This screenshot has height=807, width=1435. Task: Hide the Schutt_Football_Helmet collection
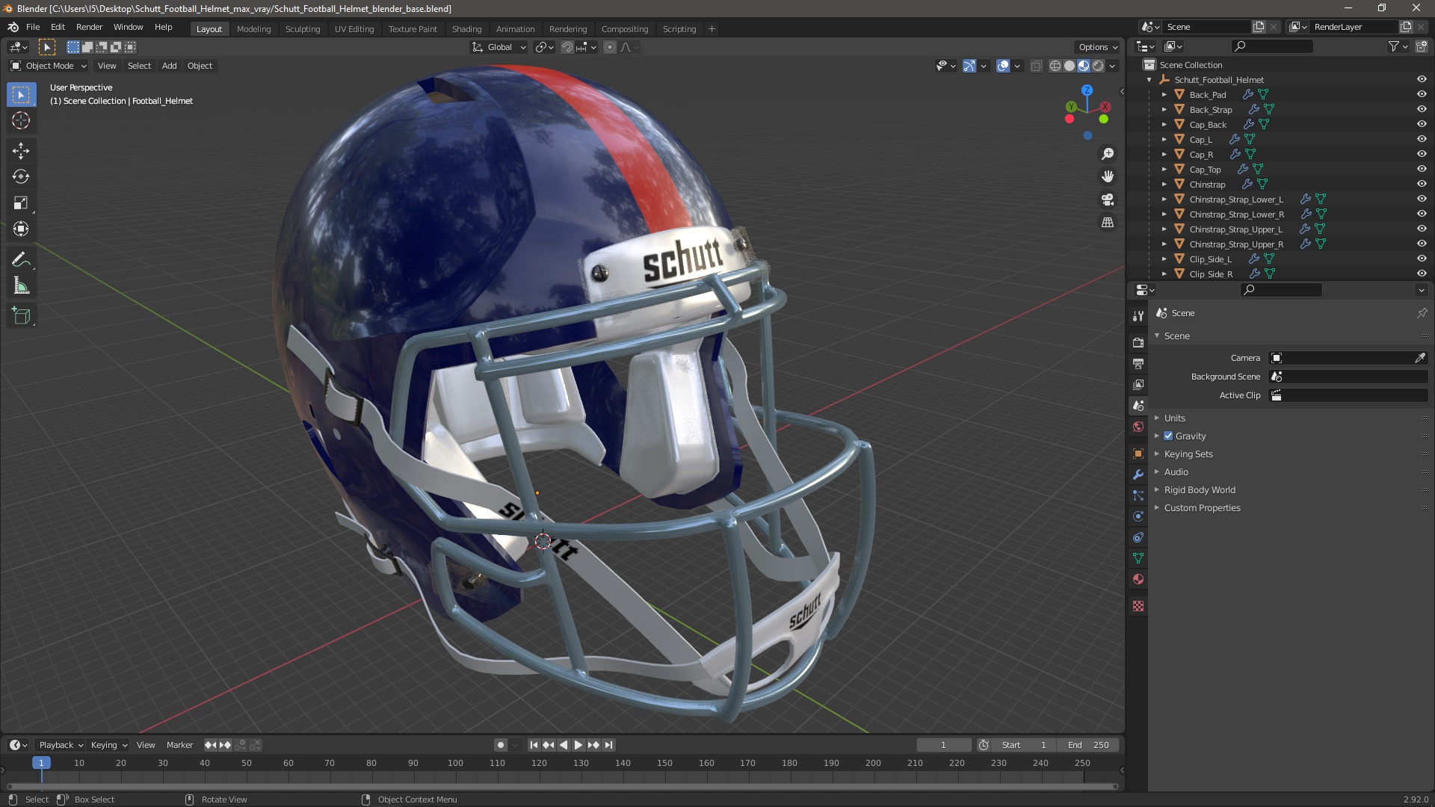(x=1422, y=79)
